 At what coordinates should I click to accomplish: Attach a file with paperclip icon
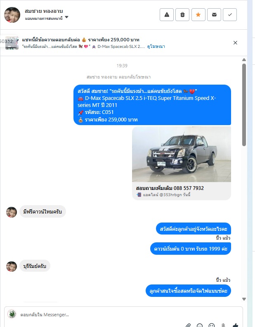click(x=188, y=325)
